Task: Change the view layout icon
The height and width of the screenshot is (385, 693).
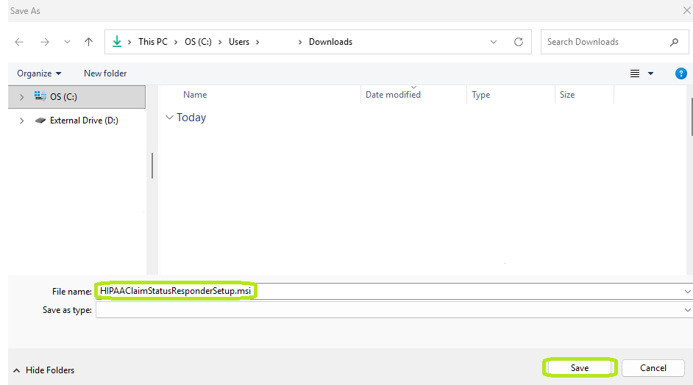Action: click(x=635, y=73)
